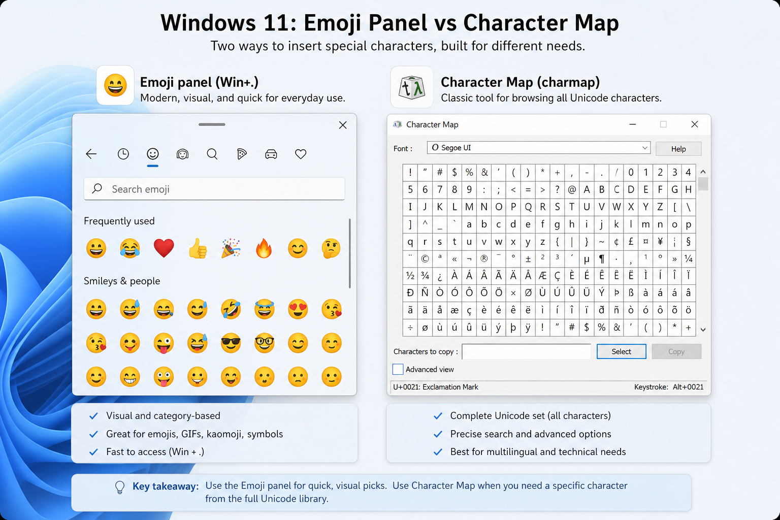Select the § section character cell
Viewport: 780px width, 520px height.
(x=689, y=241)
